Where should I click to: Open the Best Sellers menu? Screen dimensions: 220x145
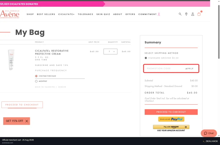pyautogui.click(x=46, y=14)
